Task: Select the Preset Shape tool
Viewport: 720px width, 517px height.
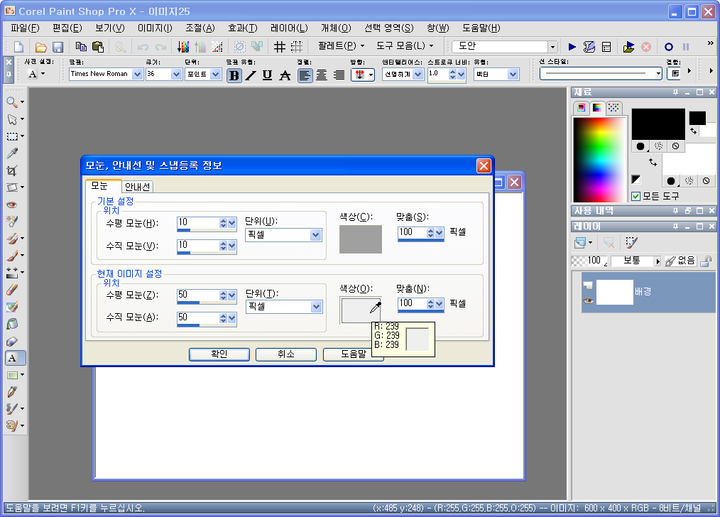Action: (12, 375)
